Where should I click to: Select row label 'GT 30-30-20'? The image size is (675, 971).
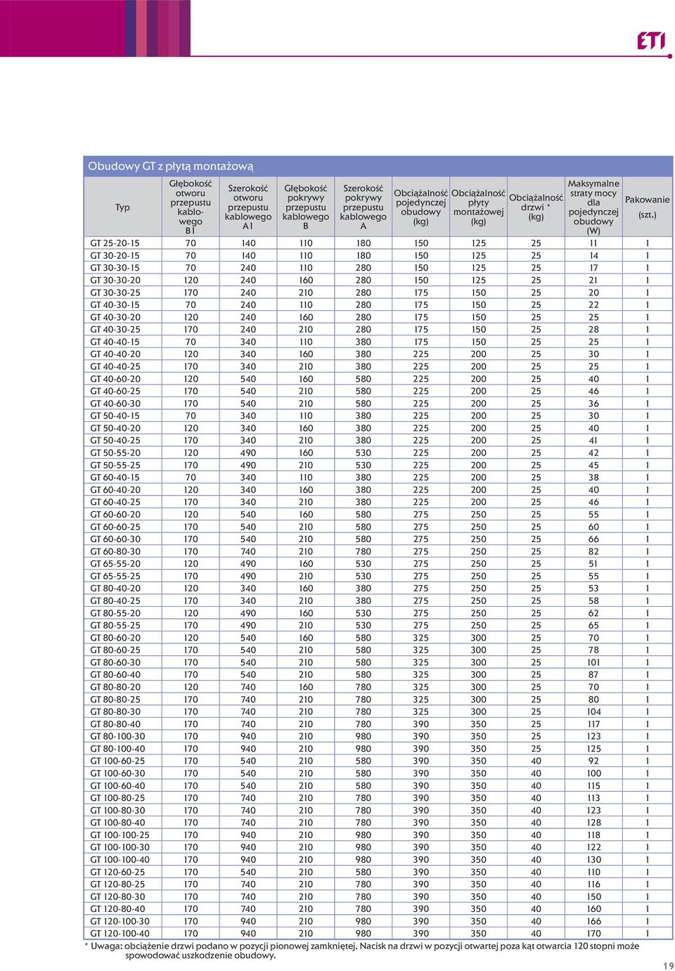(x=115, y=281)
